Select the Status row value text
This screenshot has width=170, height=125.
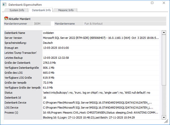[x=97, y=93]
